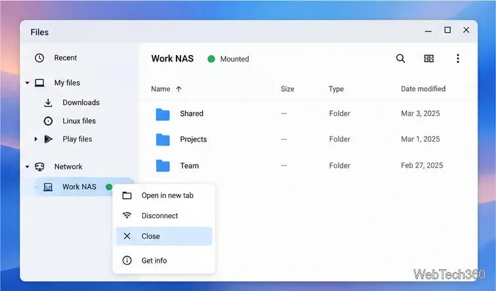This screenshot has width=496, height=291.
Task: Switch to thumbnail grid view
Action: [x=429, y=58]
